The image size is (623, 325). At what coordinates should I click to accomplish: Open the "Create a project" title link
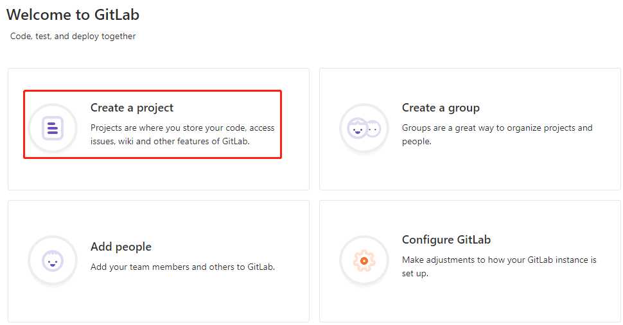coord(132,108)
